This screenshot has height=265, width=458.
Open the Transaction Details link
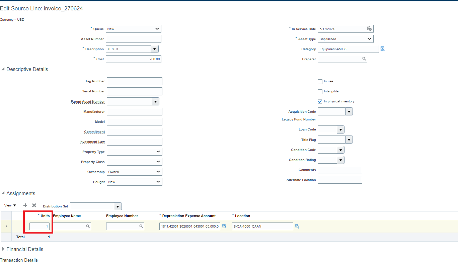19,260
